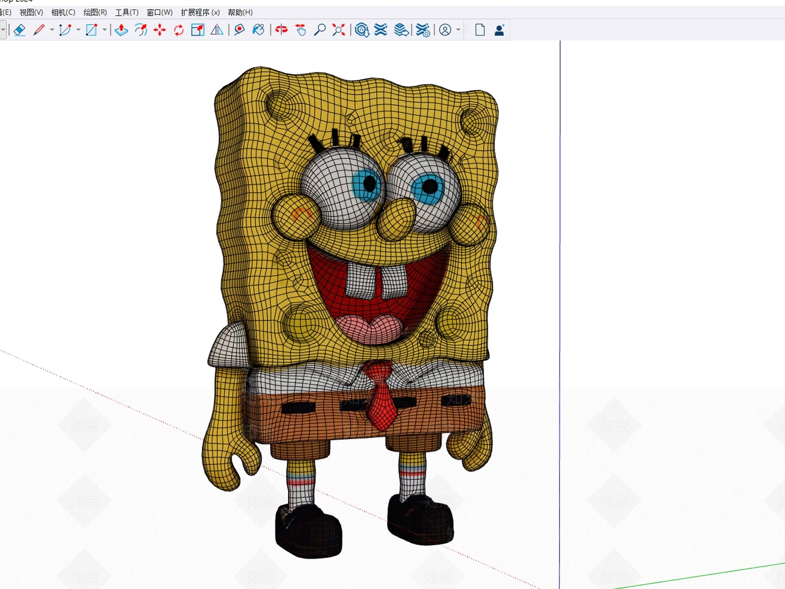Image resolution: width=785 pixels, height=589 pixels.
Task: Activate the Pan hand tool
Action: (x=301, y=30)
